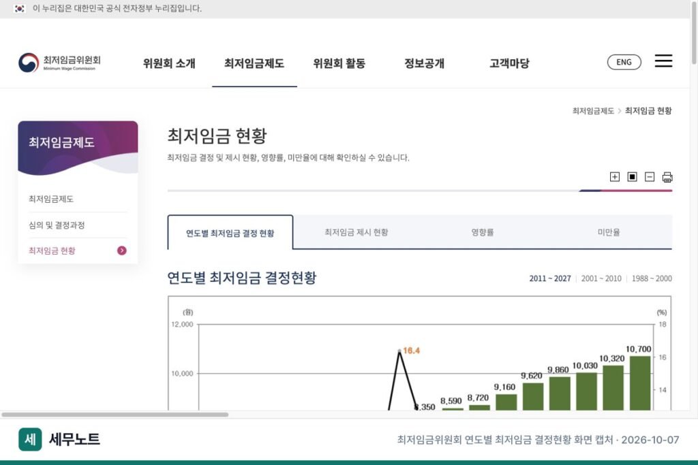Click the print page icon

point(667,178)
